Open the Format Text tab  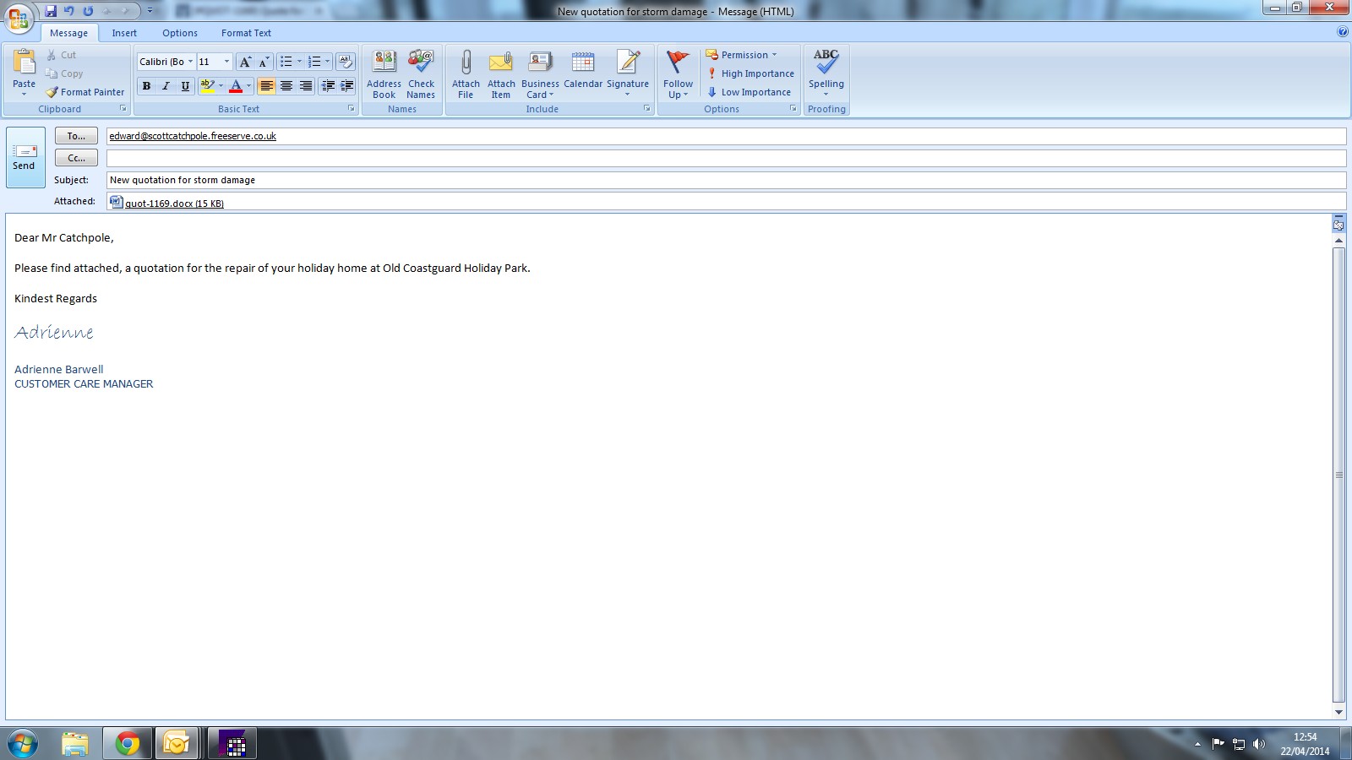[246, 33]
